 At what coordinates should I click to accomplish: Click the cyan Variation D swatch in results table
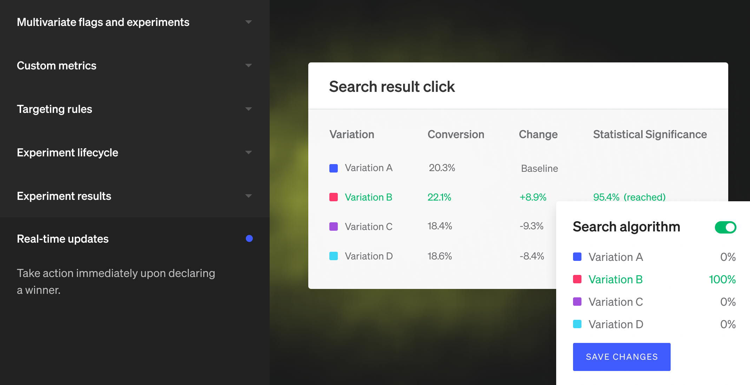tap(334, 256)
